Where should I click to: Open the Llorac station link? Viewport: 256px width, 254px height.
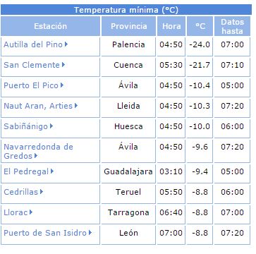coord(16,212)
